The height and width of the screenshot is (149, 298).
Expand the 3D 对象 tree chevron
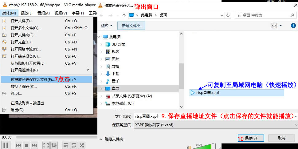pyautogui.click(x=102, y=44)
